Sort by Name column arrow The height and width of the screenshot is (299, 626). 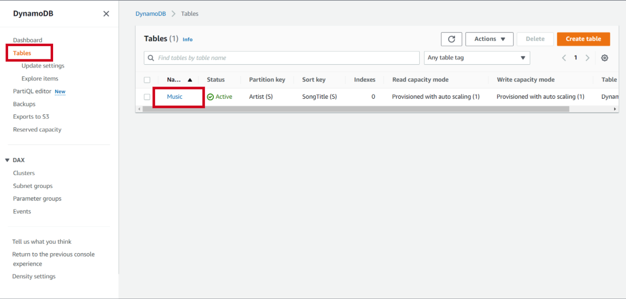pyautogui.click(x=190, y=80)
